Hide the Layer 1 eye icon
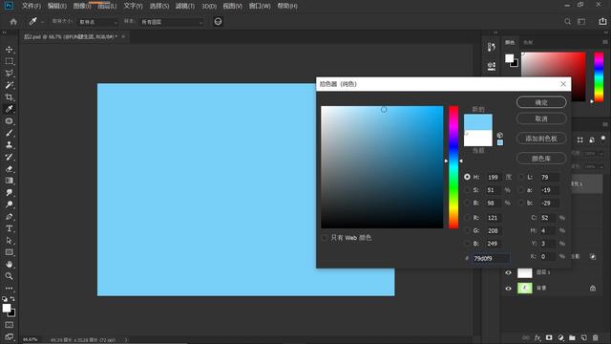Image resolution: width=611 pixels, height=344 pixels. tap(508, 272)
